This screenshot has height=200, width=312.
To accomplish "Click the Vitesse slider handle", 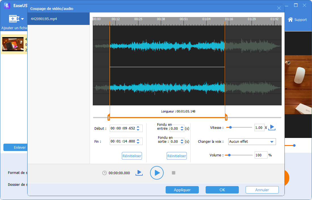I will click(230, 127).
